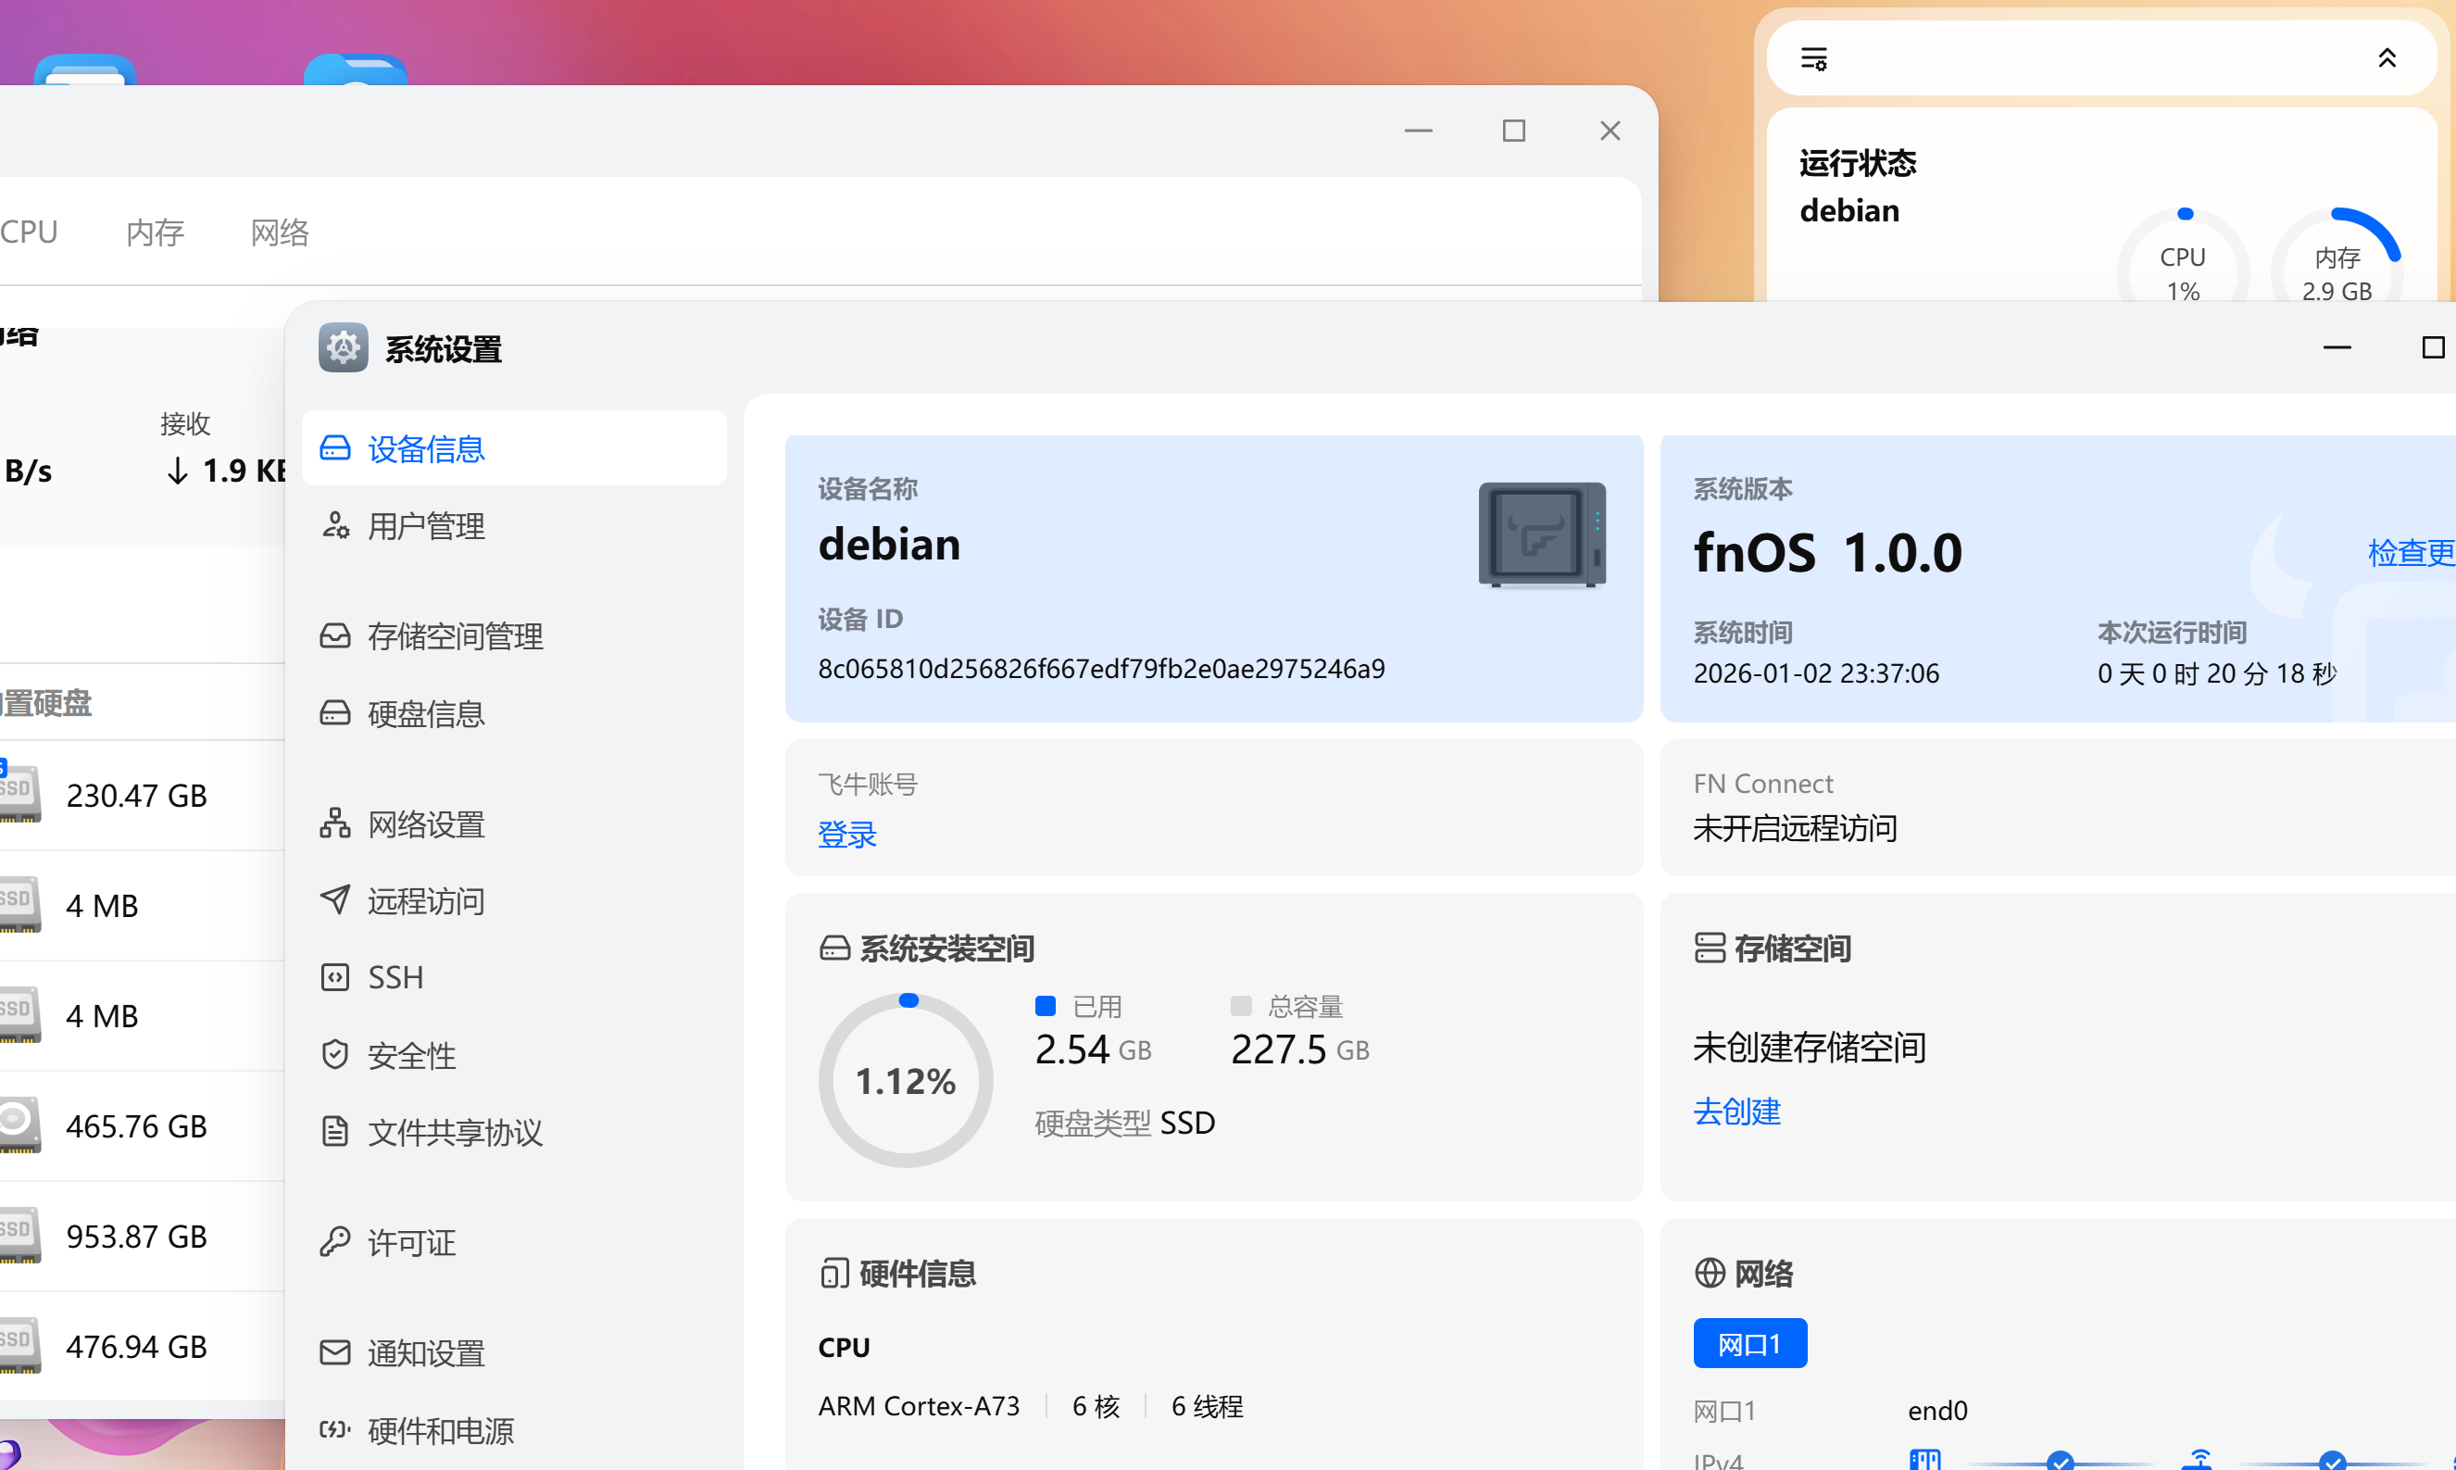Switch to the 内存 tab
Viewport: 2456px width, 1470px height.
coord(156,232)
